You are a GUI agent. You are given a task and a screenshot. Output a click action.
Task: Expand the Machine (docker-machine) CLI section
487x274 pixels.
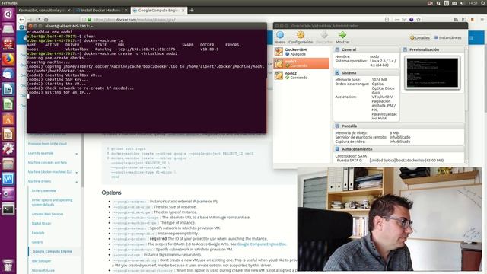click(53, 172)
